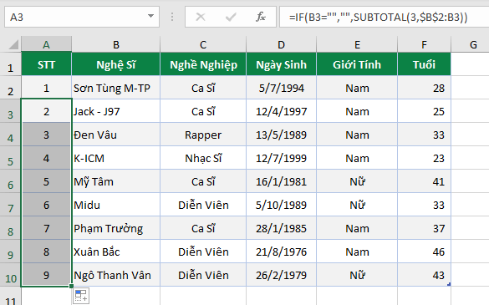Click the Nghệ Sĩ header cell
This screenshot has height=305, width=489.
click(x=115, y=64)
